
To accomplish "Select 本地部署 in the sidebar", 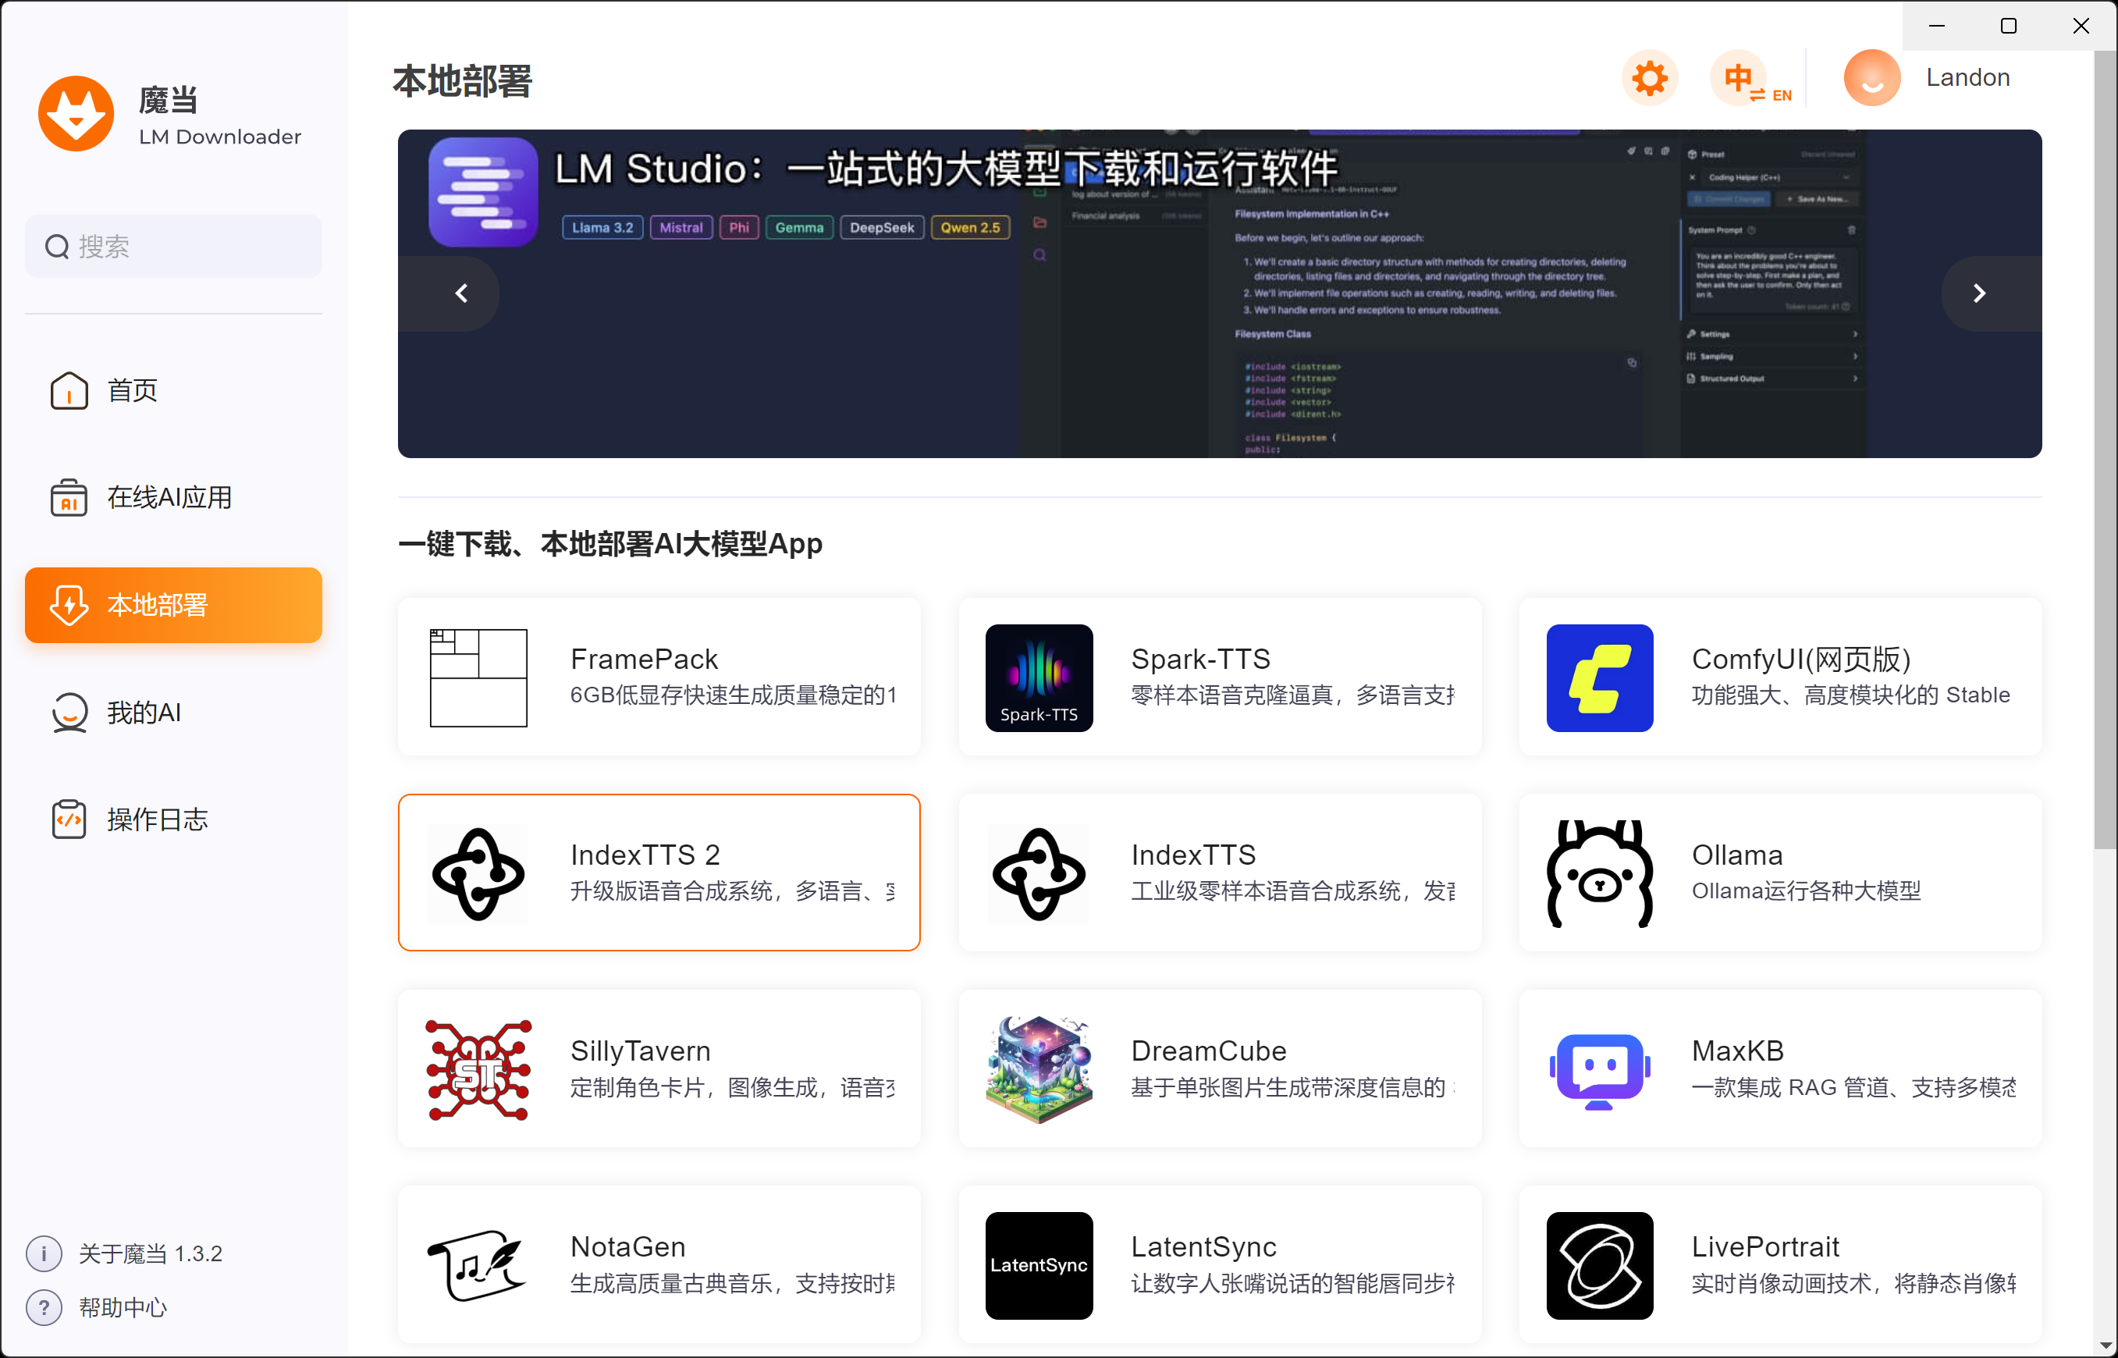I will [174, 605].
